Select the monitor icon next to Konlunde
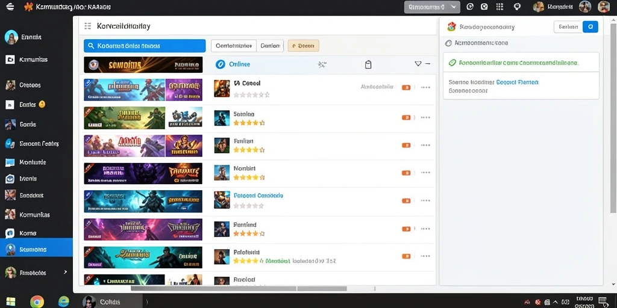This screenshot has height=308, width=617. click(10, 162)
